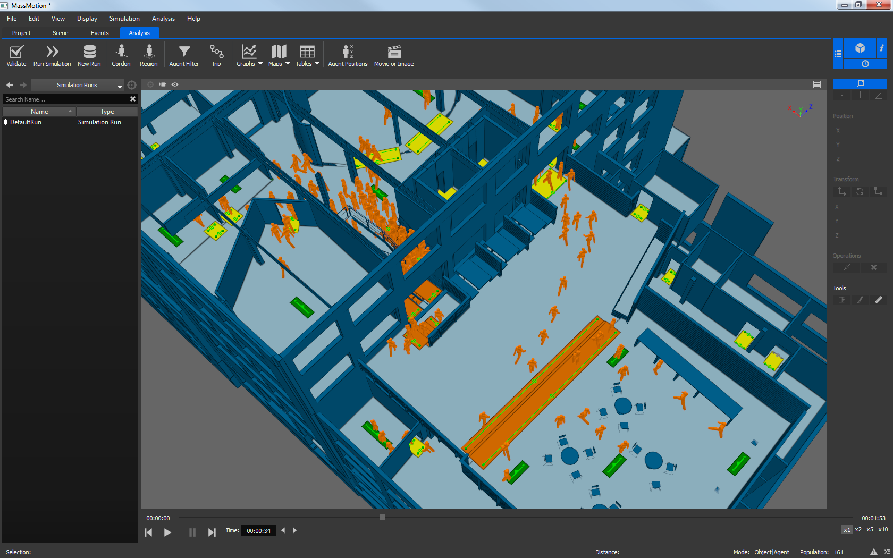This screenshot has width=893, height=558.
Task: Click the Movie or Image icon
Action: [394, 52]
